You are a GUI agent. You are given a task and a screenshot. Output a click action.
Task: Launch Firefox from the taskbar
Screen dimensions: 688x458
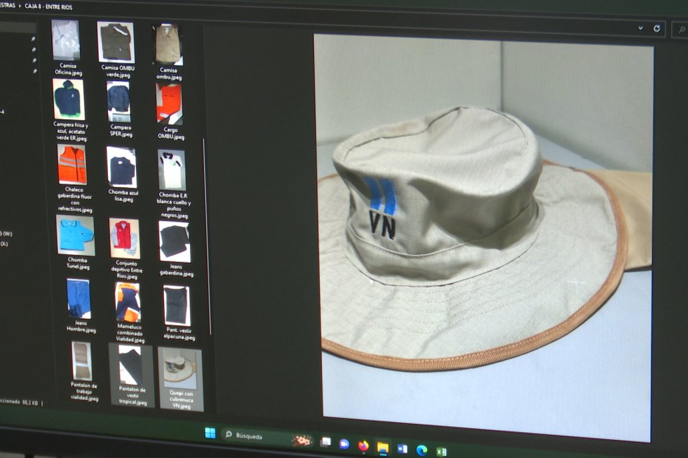(363, 446)
